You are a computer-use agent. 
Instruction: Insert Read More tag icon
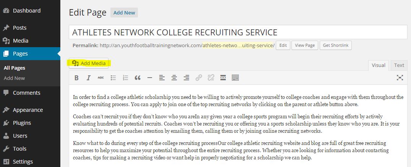[x=223, y=78]
